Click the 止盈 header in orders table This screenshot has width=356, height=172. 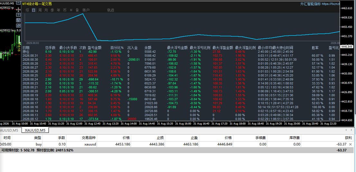(194, 138)
